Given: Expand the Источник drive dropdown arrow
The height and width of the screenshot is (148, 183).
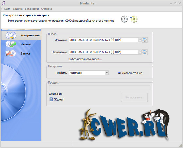Looking at the screenshot, I should (140, 40).
